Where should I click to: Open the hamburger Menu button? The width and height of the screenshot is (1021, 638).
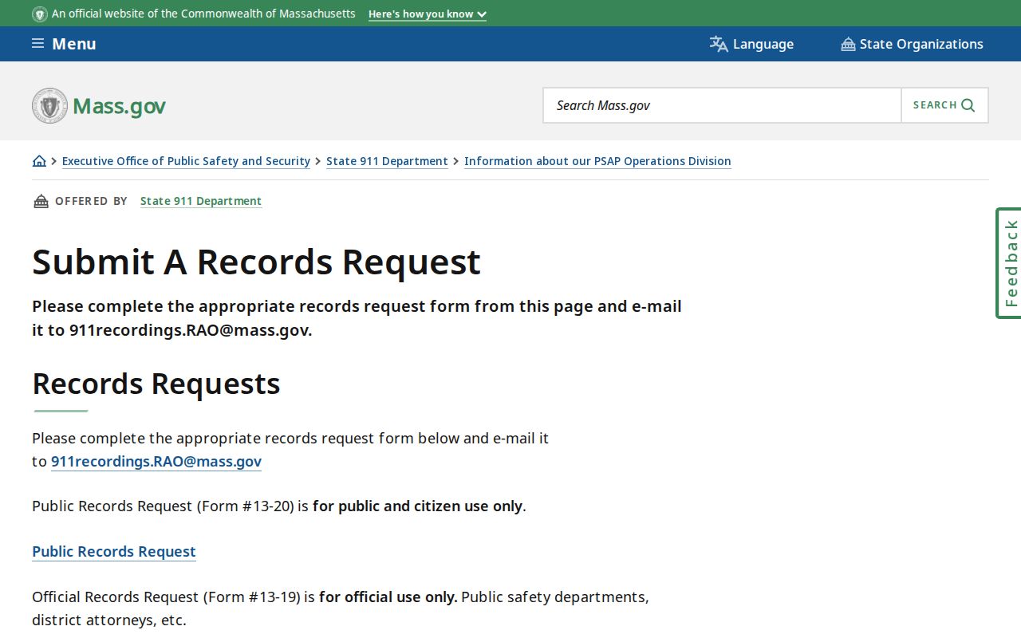tap(64, 44)
